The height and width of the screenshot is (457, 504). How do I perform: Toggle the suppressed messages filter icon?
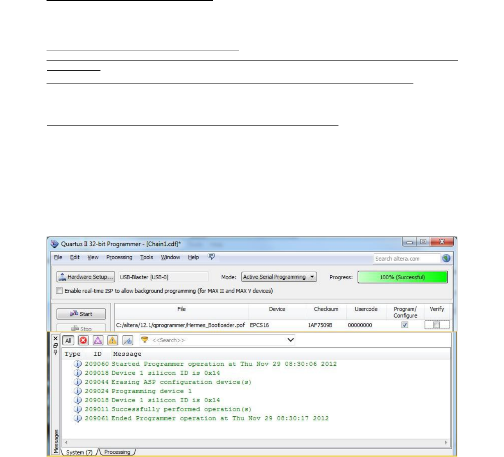(128, 340)
